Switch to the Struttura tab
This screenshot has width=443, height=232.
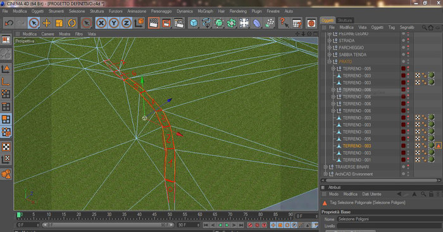pos(345,20)
